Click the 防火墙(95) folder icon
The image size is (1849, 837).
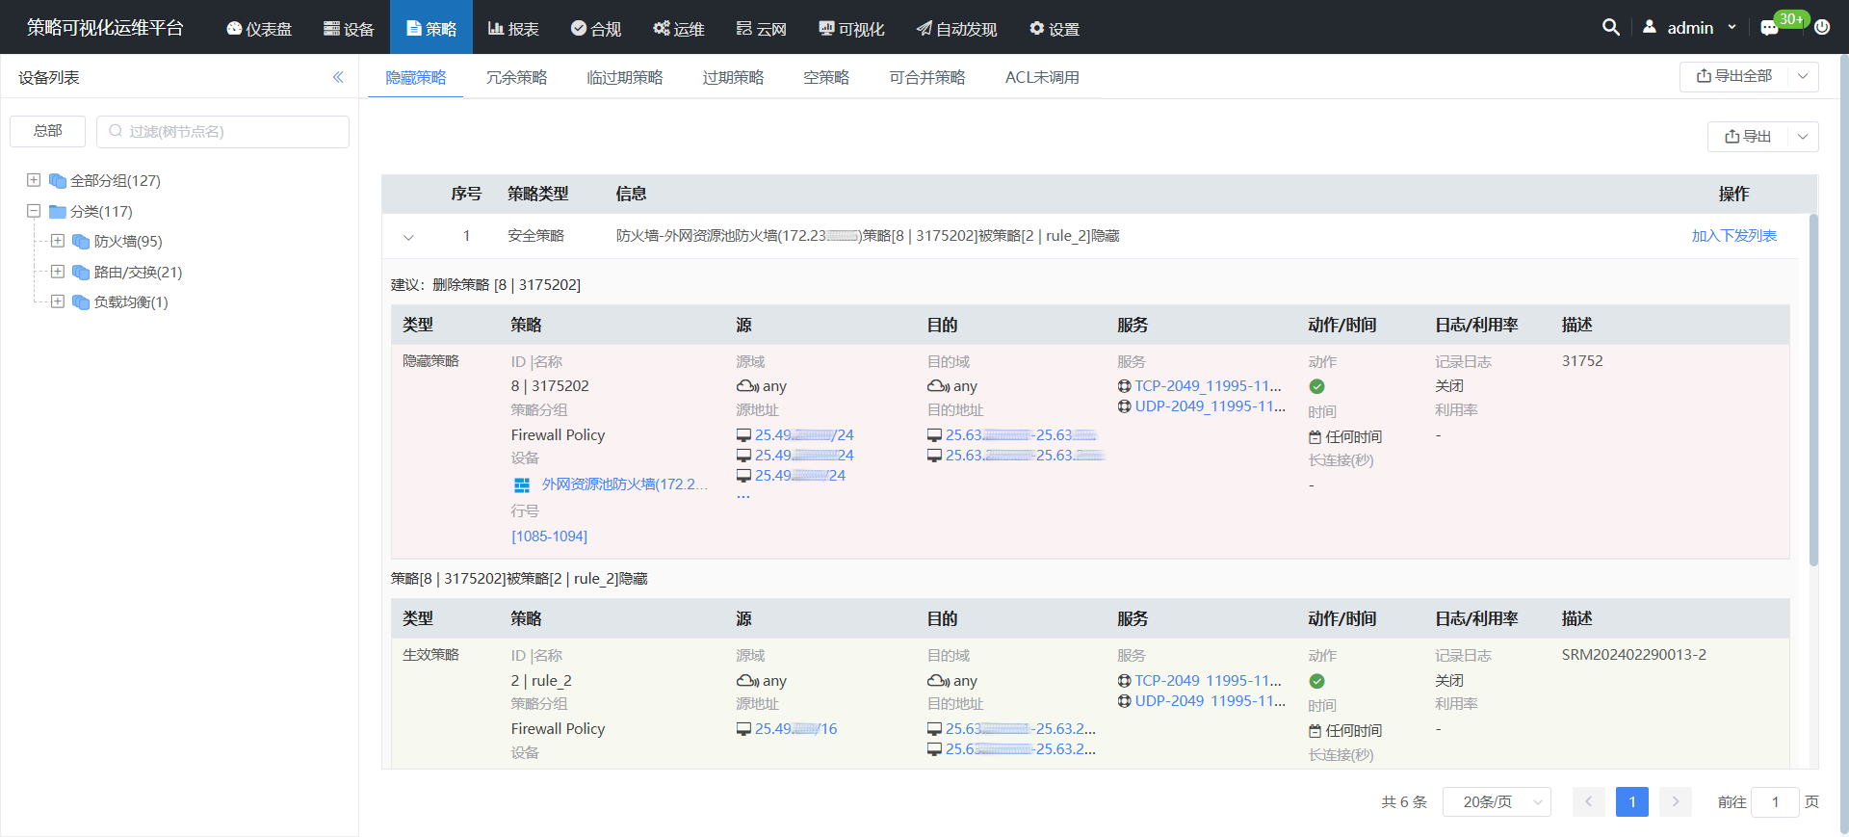pos(81,242)
